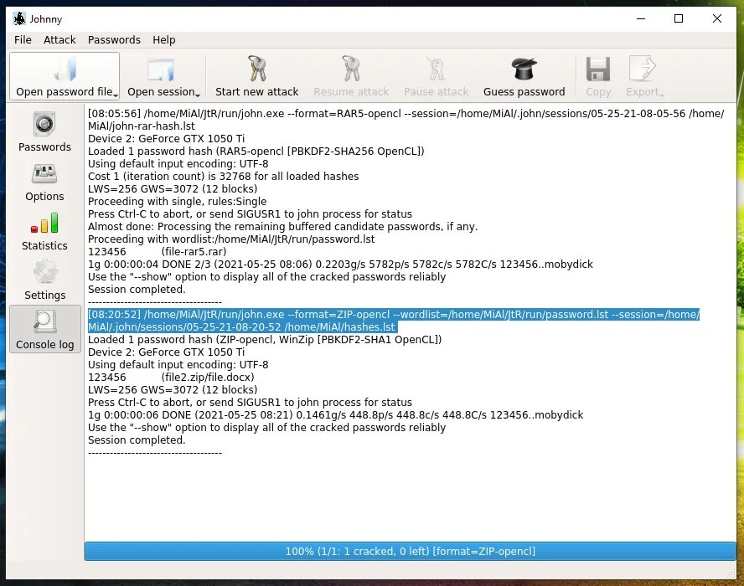Viewport: 744px width, 586px height.
Task: Open the Export options dropdown
Action: tap(662, 95)
